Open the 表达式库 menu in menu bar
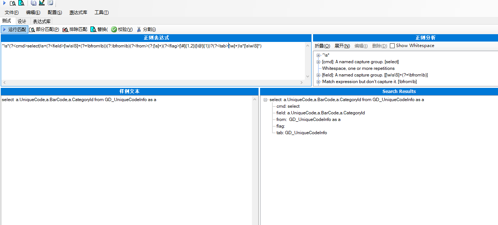The image size is (498, 225). click(x=78, y=12)
